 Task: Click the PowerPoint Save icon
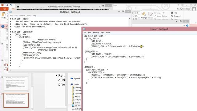(7, 5)
